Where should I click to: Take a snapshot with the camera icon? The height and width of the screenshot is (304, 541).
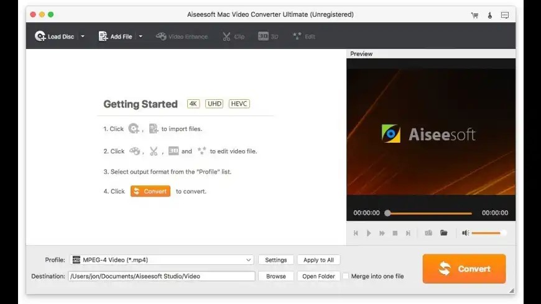(428, 233)
